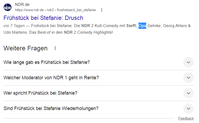Viewport: 199px width, 123px height.
Task: Click the highlighted word Opa in the snippet
Action: click(x=142, y=26)
